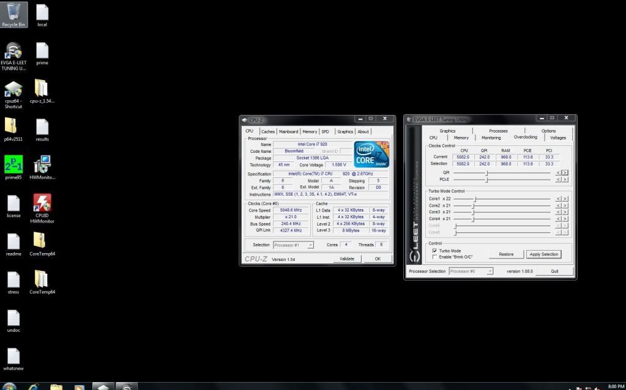Switch to E-LEET taskbar button
This screenshot has height=390, width=626.
tap(127, 386)
